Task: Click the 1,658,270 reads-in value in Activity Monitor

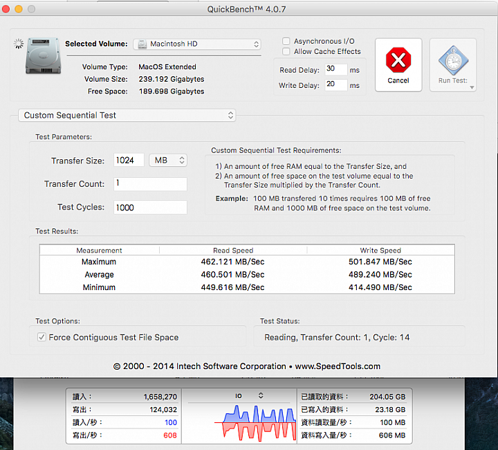Action: 160,397
